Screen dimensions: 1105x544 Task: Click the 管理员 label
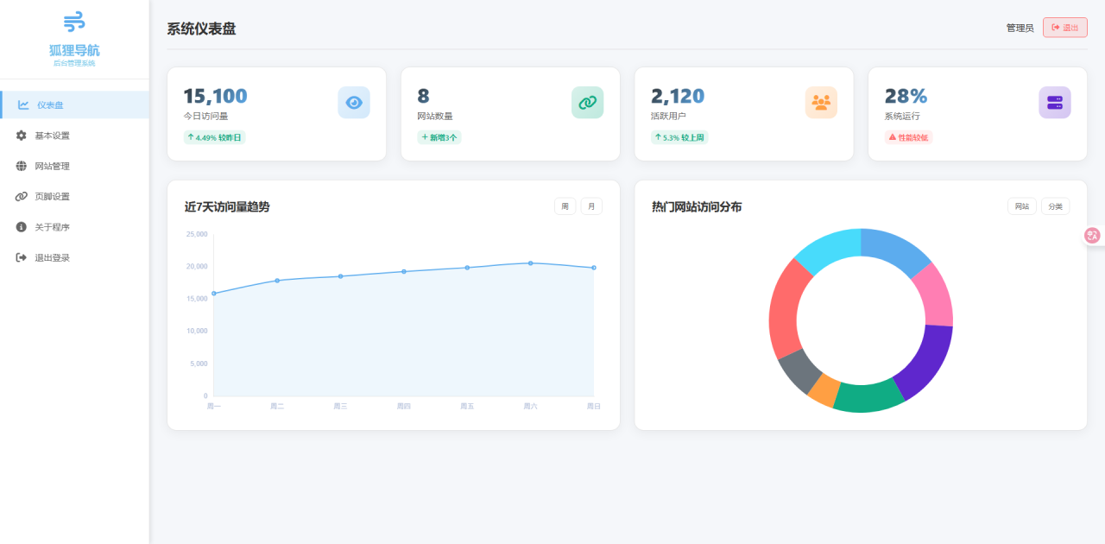point(1020,27)
